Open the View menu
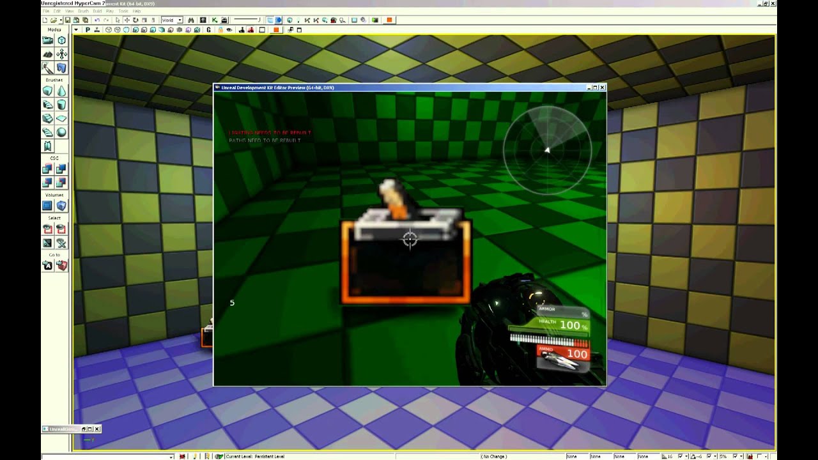This screenshot has width=818, height=460. point(69,11)
